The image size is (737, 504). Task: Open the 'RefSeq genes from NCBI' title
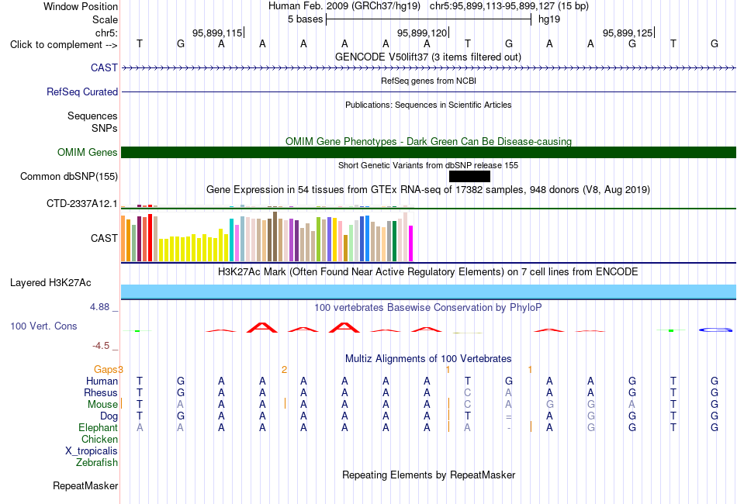(x=428, y=81)
